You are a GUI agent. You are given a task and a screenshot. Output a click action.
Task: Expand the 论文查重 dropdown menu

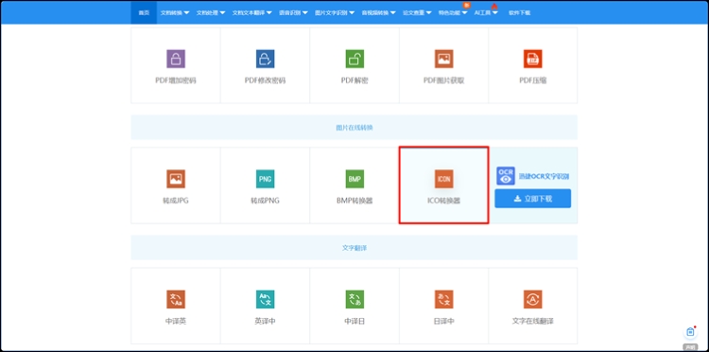[417, 12]
